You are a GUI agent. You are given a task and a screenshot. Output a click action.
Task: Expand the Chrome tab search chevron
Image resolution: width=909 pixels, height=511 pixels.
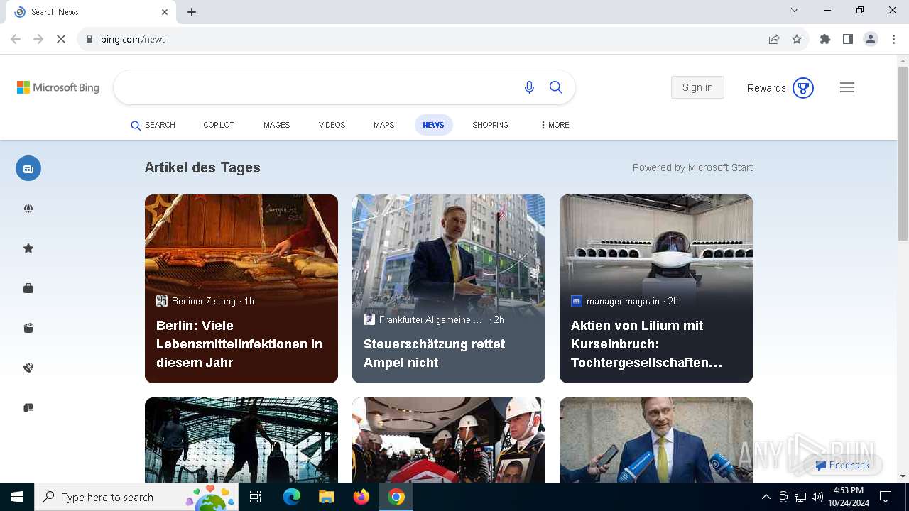[795, 10]
